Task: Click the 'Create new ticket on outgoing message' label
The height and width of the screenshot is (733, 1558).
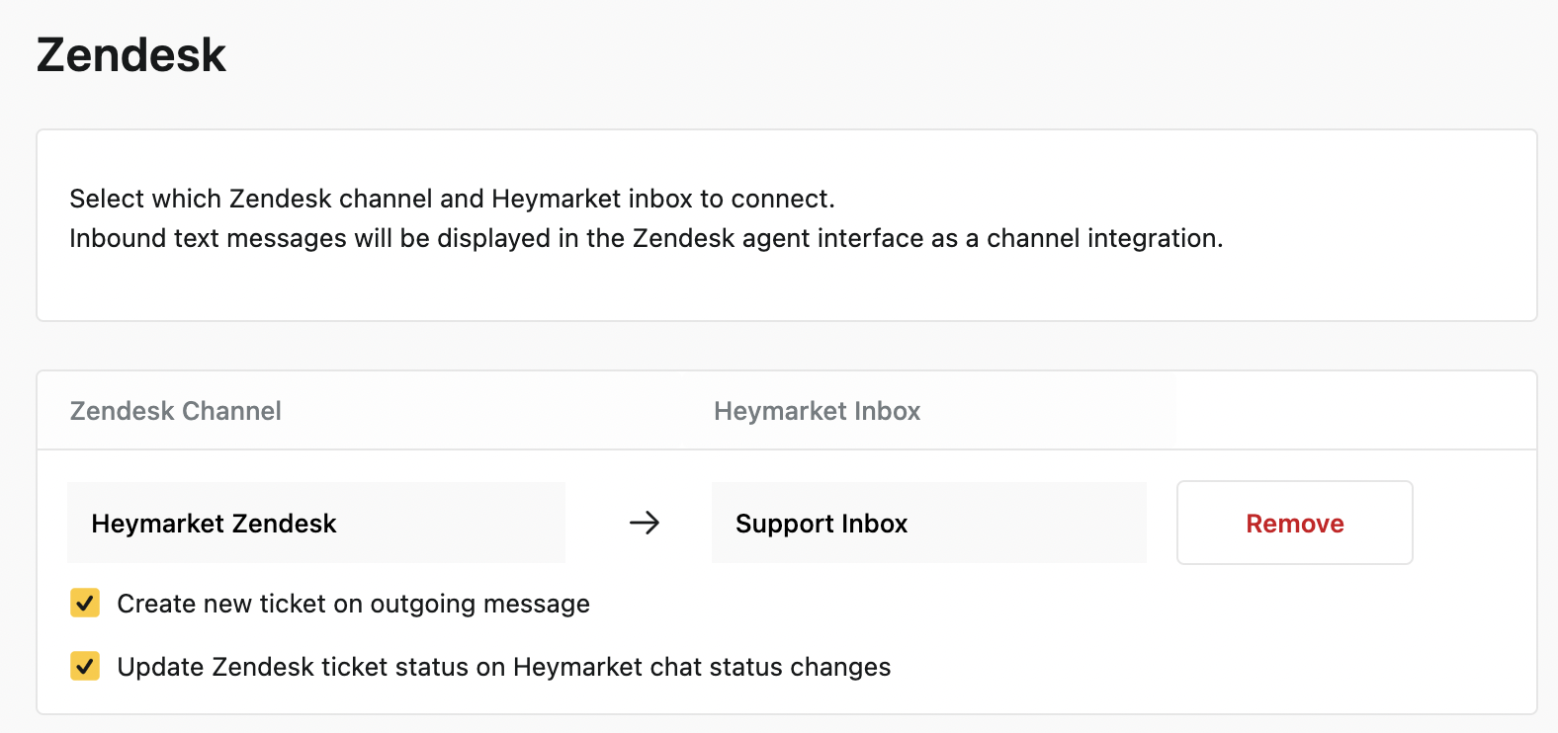Action: (353, 604)
